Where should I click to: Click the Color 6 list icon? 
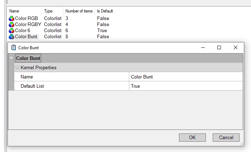11,31
